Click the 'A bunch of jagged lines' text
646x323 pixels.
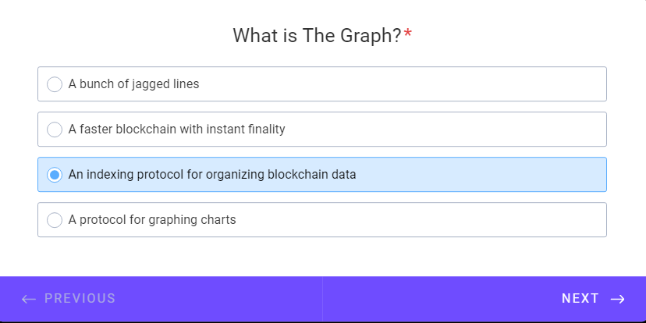[133, 84]
